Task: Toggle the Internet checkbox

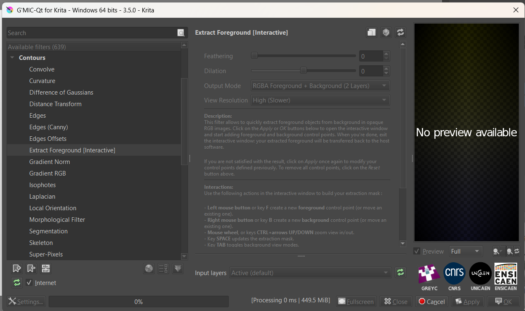Action: (x=29, y=283)
